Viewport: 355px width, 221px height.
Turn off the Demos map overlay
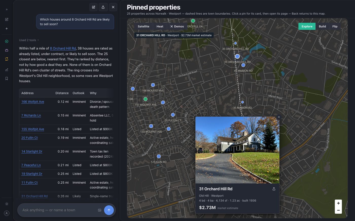(177, 26)
